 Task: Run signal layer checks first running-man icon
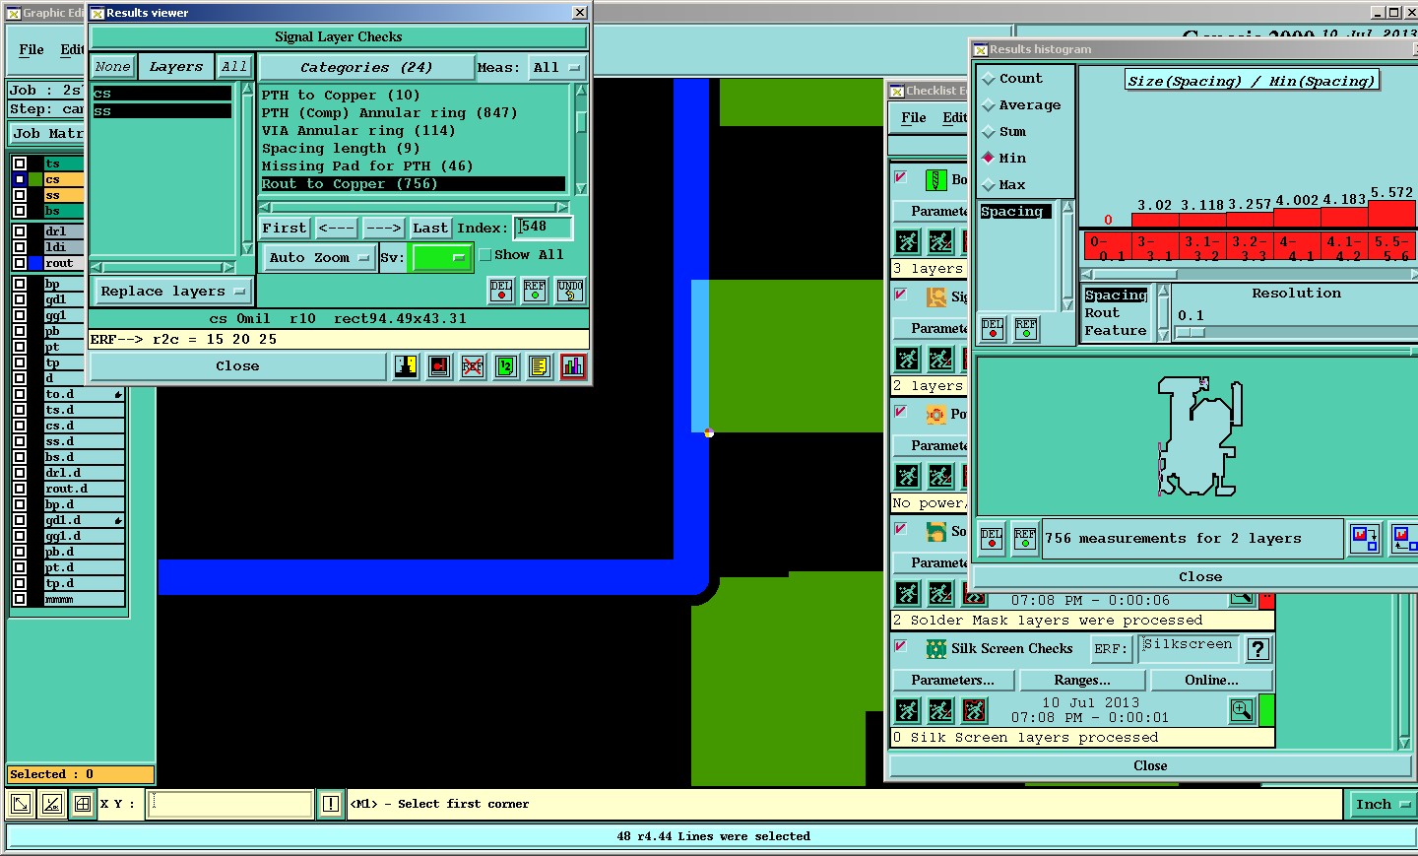point(908,359)
